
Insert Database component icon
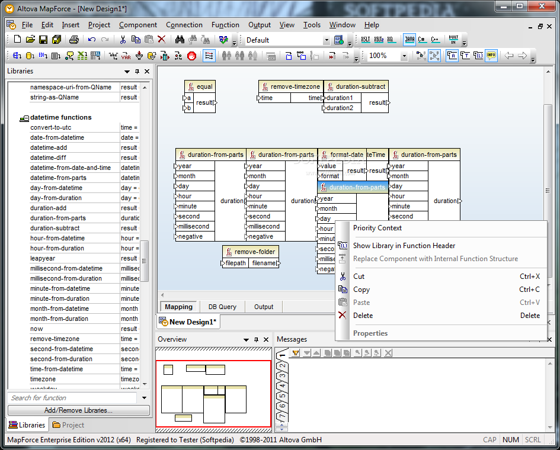pos(30,56)
